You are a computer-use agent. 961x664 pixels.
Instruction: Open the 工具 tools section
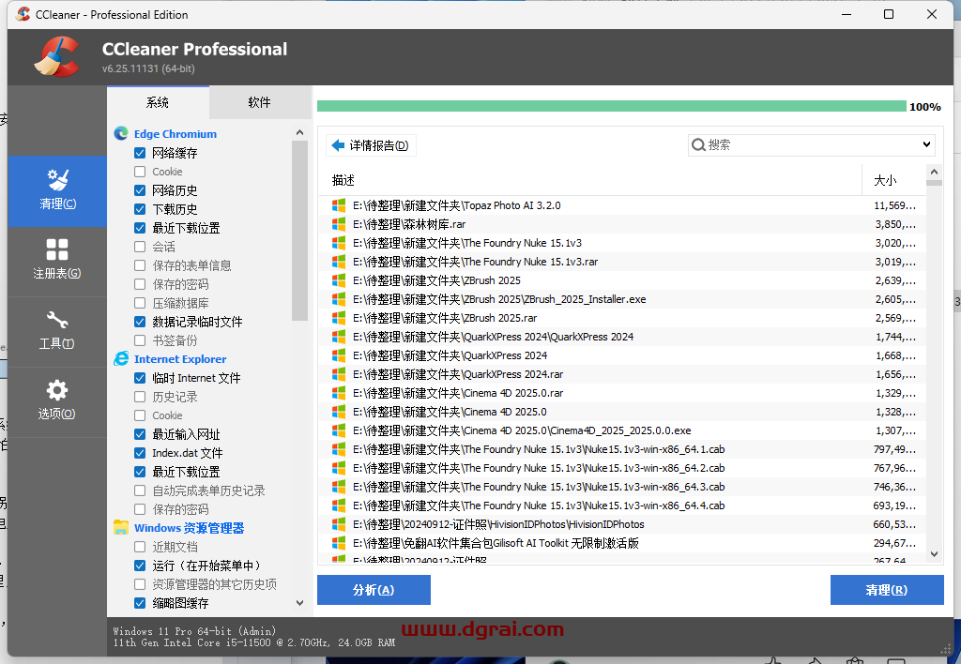(57, 331)
